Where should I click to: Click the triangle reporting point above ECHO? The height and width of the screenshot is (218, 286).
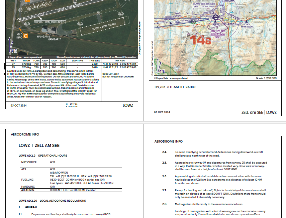pos(247,21)
